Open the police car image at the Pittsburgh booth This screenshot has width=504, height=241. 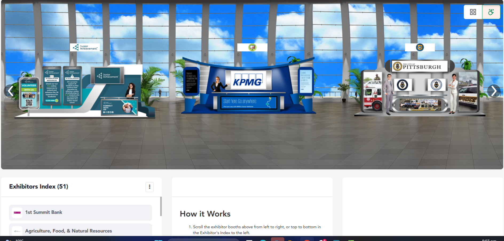[468, 92]
